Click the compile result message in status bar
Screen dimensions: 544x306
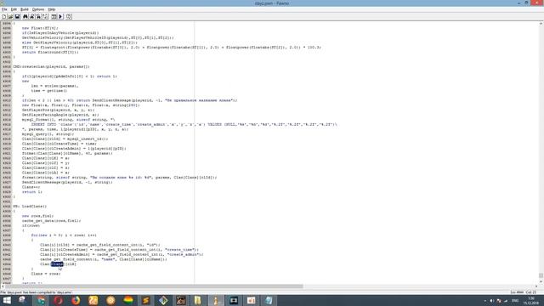(36, 292)
